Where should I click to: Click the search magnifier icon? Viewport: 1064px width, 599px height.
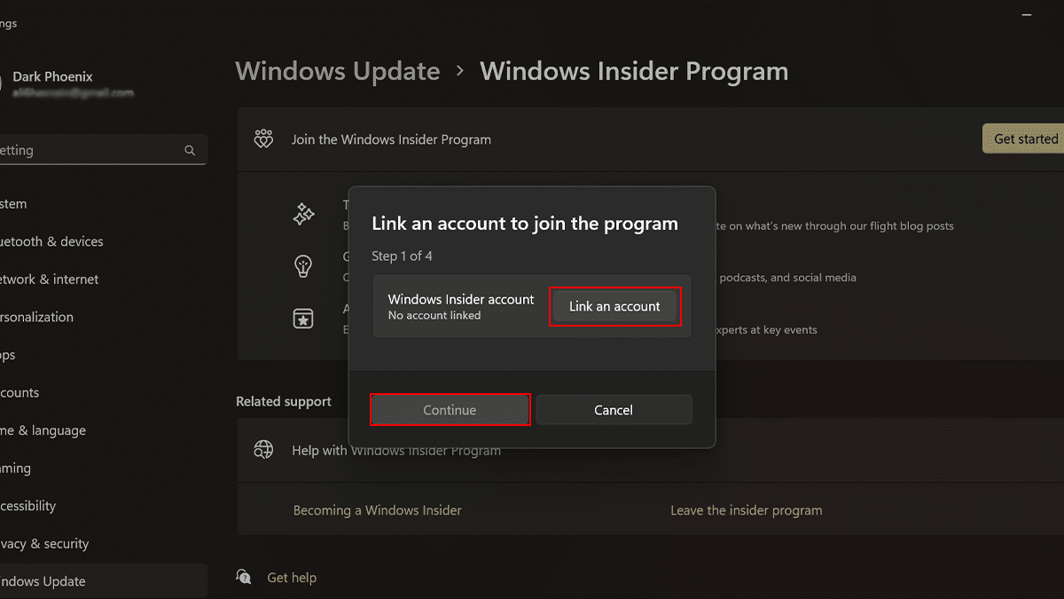point(190,151)
